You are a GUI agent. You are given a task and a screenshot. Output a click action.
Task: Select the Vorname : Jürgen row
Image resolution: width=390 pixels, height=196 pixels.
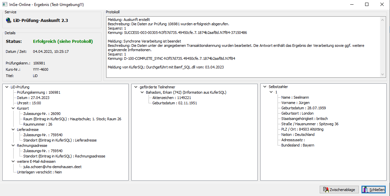(x=295, y=103)
